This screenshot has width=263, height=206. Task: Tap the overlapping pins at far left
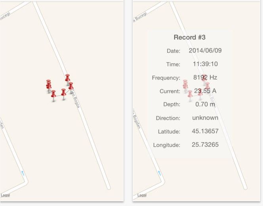click(x=48, y=85)
